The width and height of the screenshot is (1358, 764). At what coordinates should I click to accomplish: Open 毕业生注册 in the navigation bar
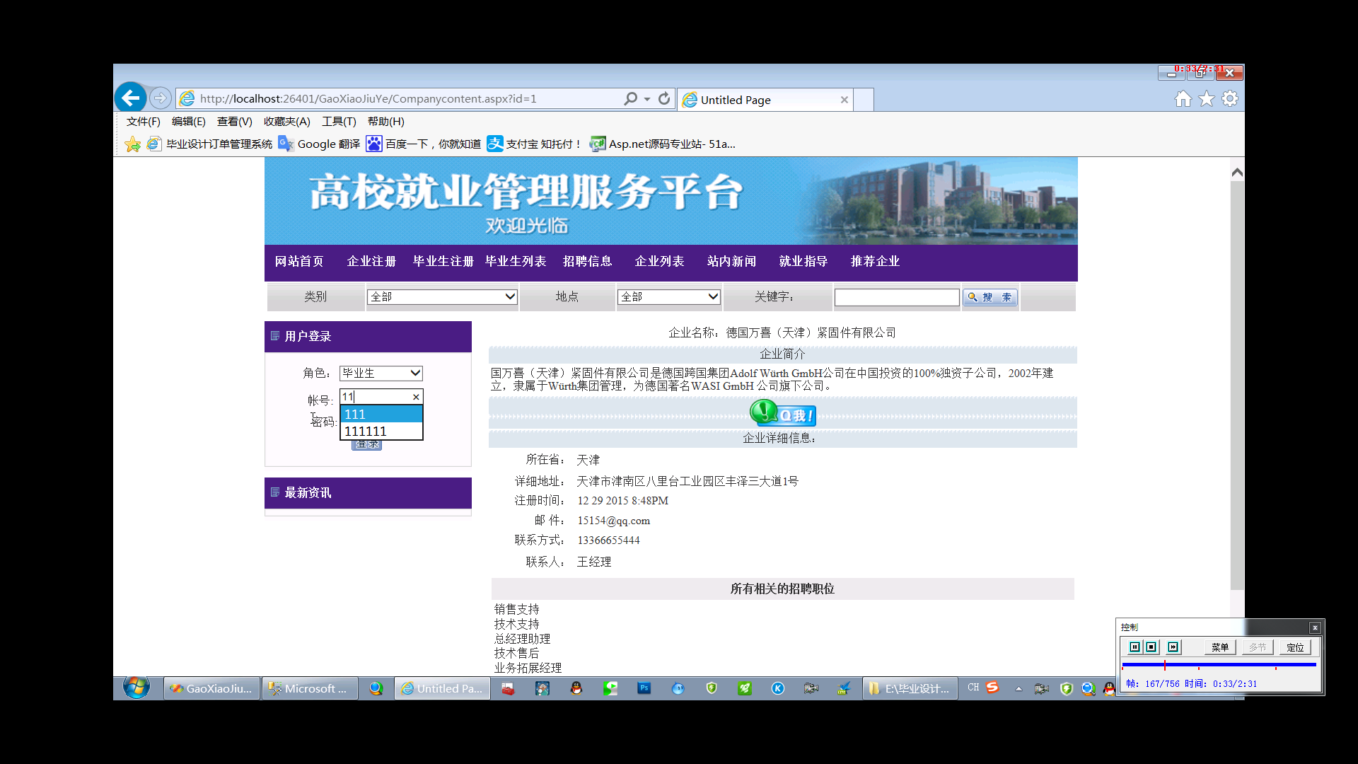(443, 261)
